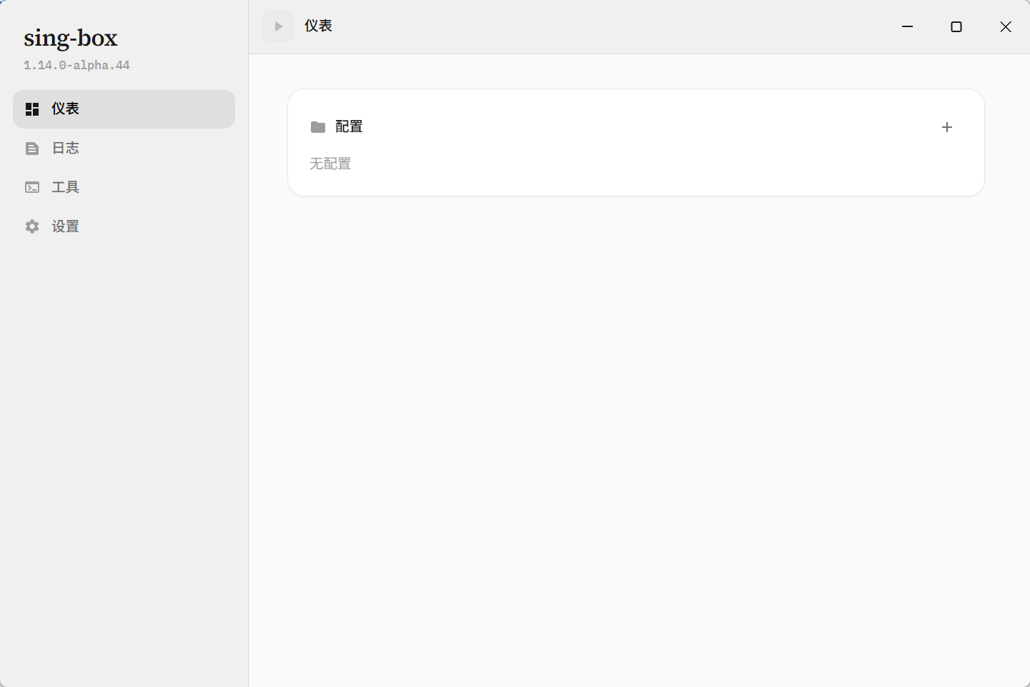This screenshot has height=687, width=1030.
Task: Open the 设置 settings page
Action: pyautogui.click(x=124, y=226)
